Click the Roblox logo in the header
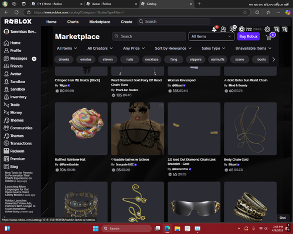293x234 pixels. click(x=18, y=22)
